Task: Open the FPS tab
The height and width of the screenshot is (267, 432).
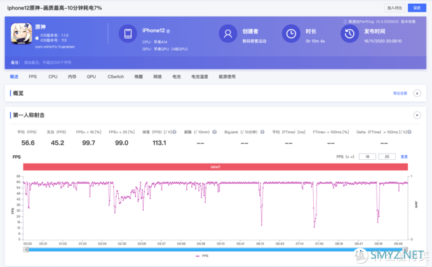Action: pyautogui.click(x=33, y=77)
